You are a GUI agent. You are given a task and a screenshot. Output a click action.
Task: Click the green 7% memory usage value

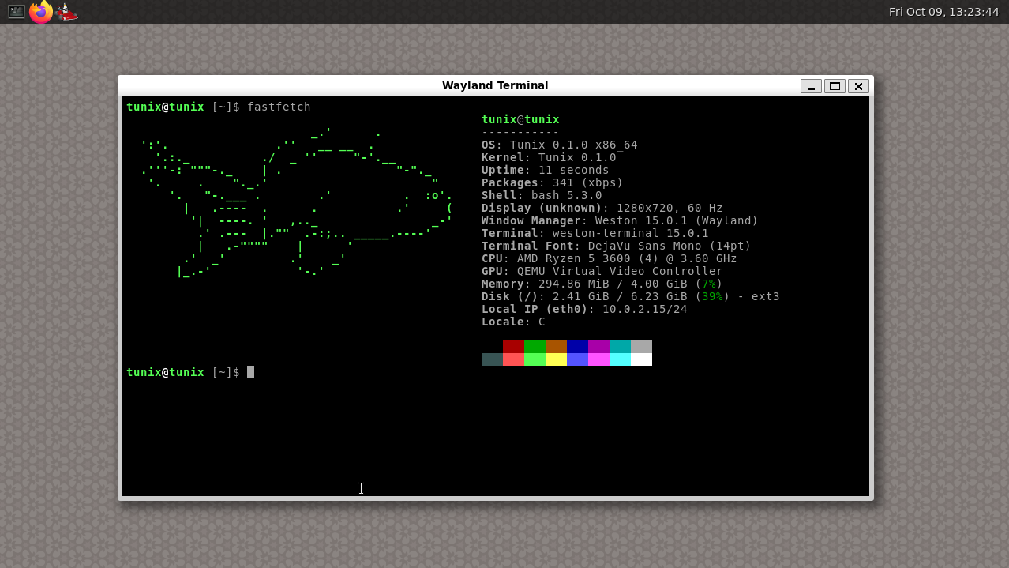[709, 284]
